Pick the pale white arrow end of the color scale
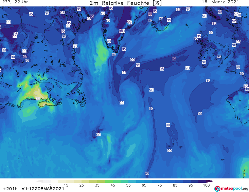The width and height of the screenshot is (249, 192). (x=39, y=181)
